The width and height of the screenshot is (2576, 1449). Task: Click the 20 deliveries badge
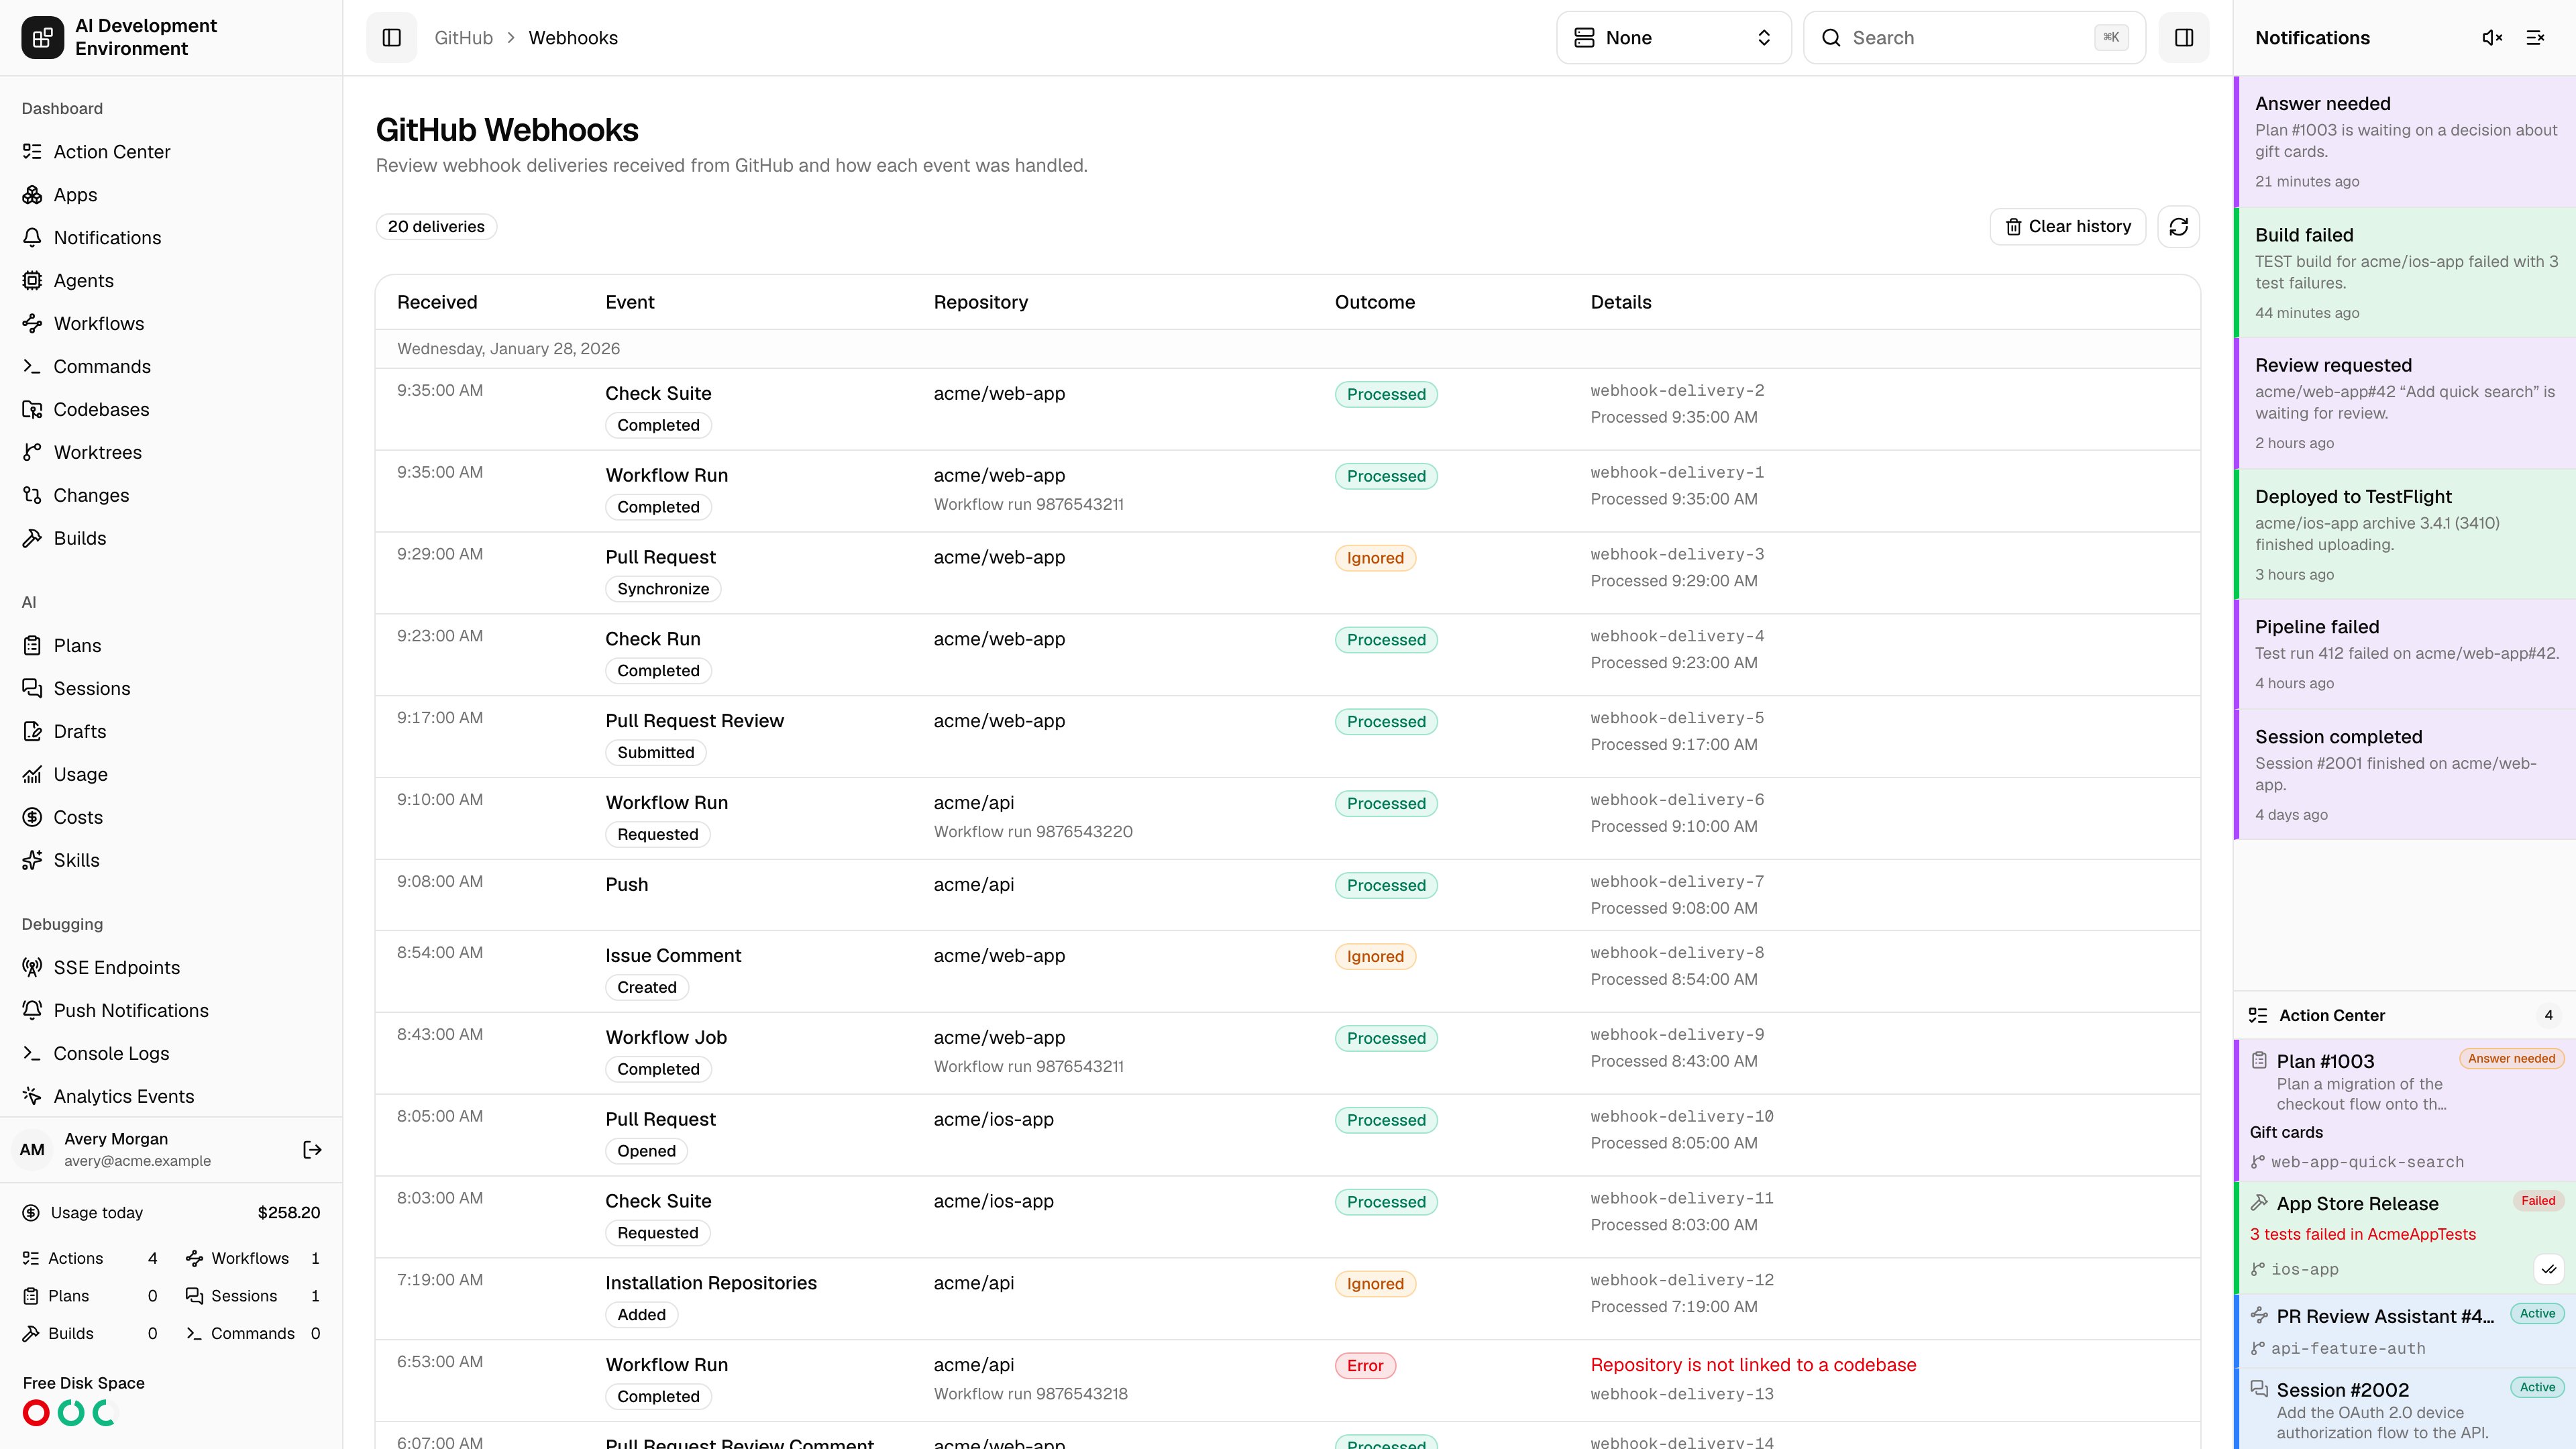(x=436, y=227)
